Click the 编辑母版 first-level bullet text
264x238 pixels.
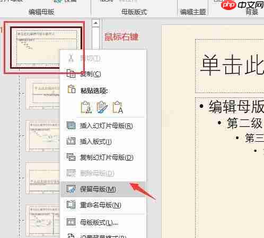tap(236, 107)
